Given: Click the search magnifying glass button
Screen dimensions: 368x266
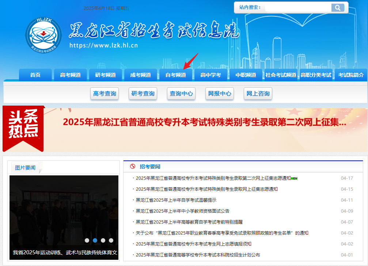Looking at the screenshot, I should pos(337,7).
